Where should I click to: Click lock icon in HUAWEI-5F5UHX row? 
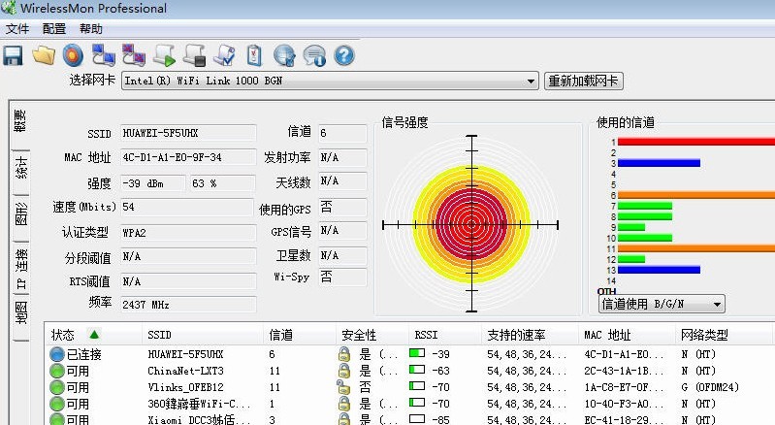pos(344,354)
